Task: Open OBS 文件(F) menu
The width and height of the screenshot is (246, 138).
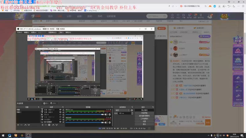Action: point(20,33)
